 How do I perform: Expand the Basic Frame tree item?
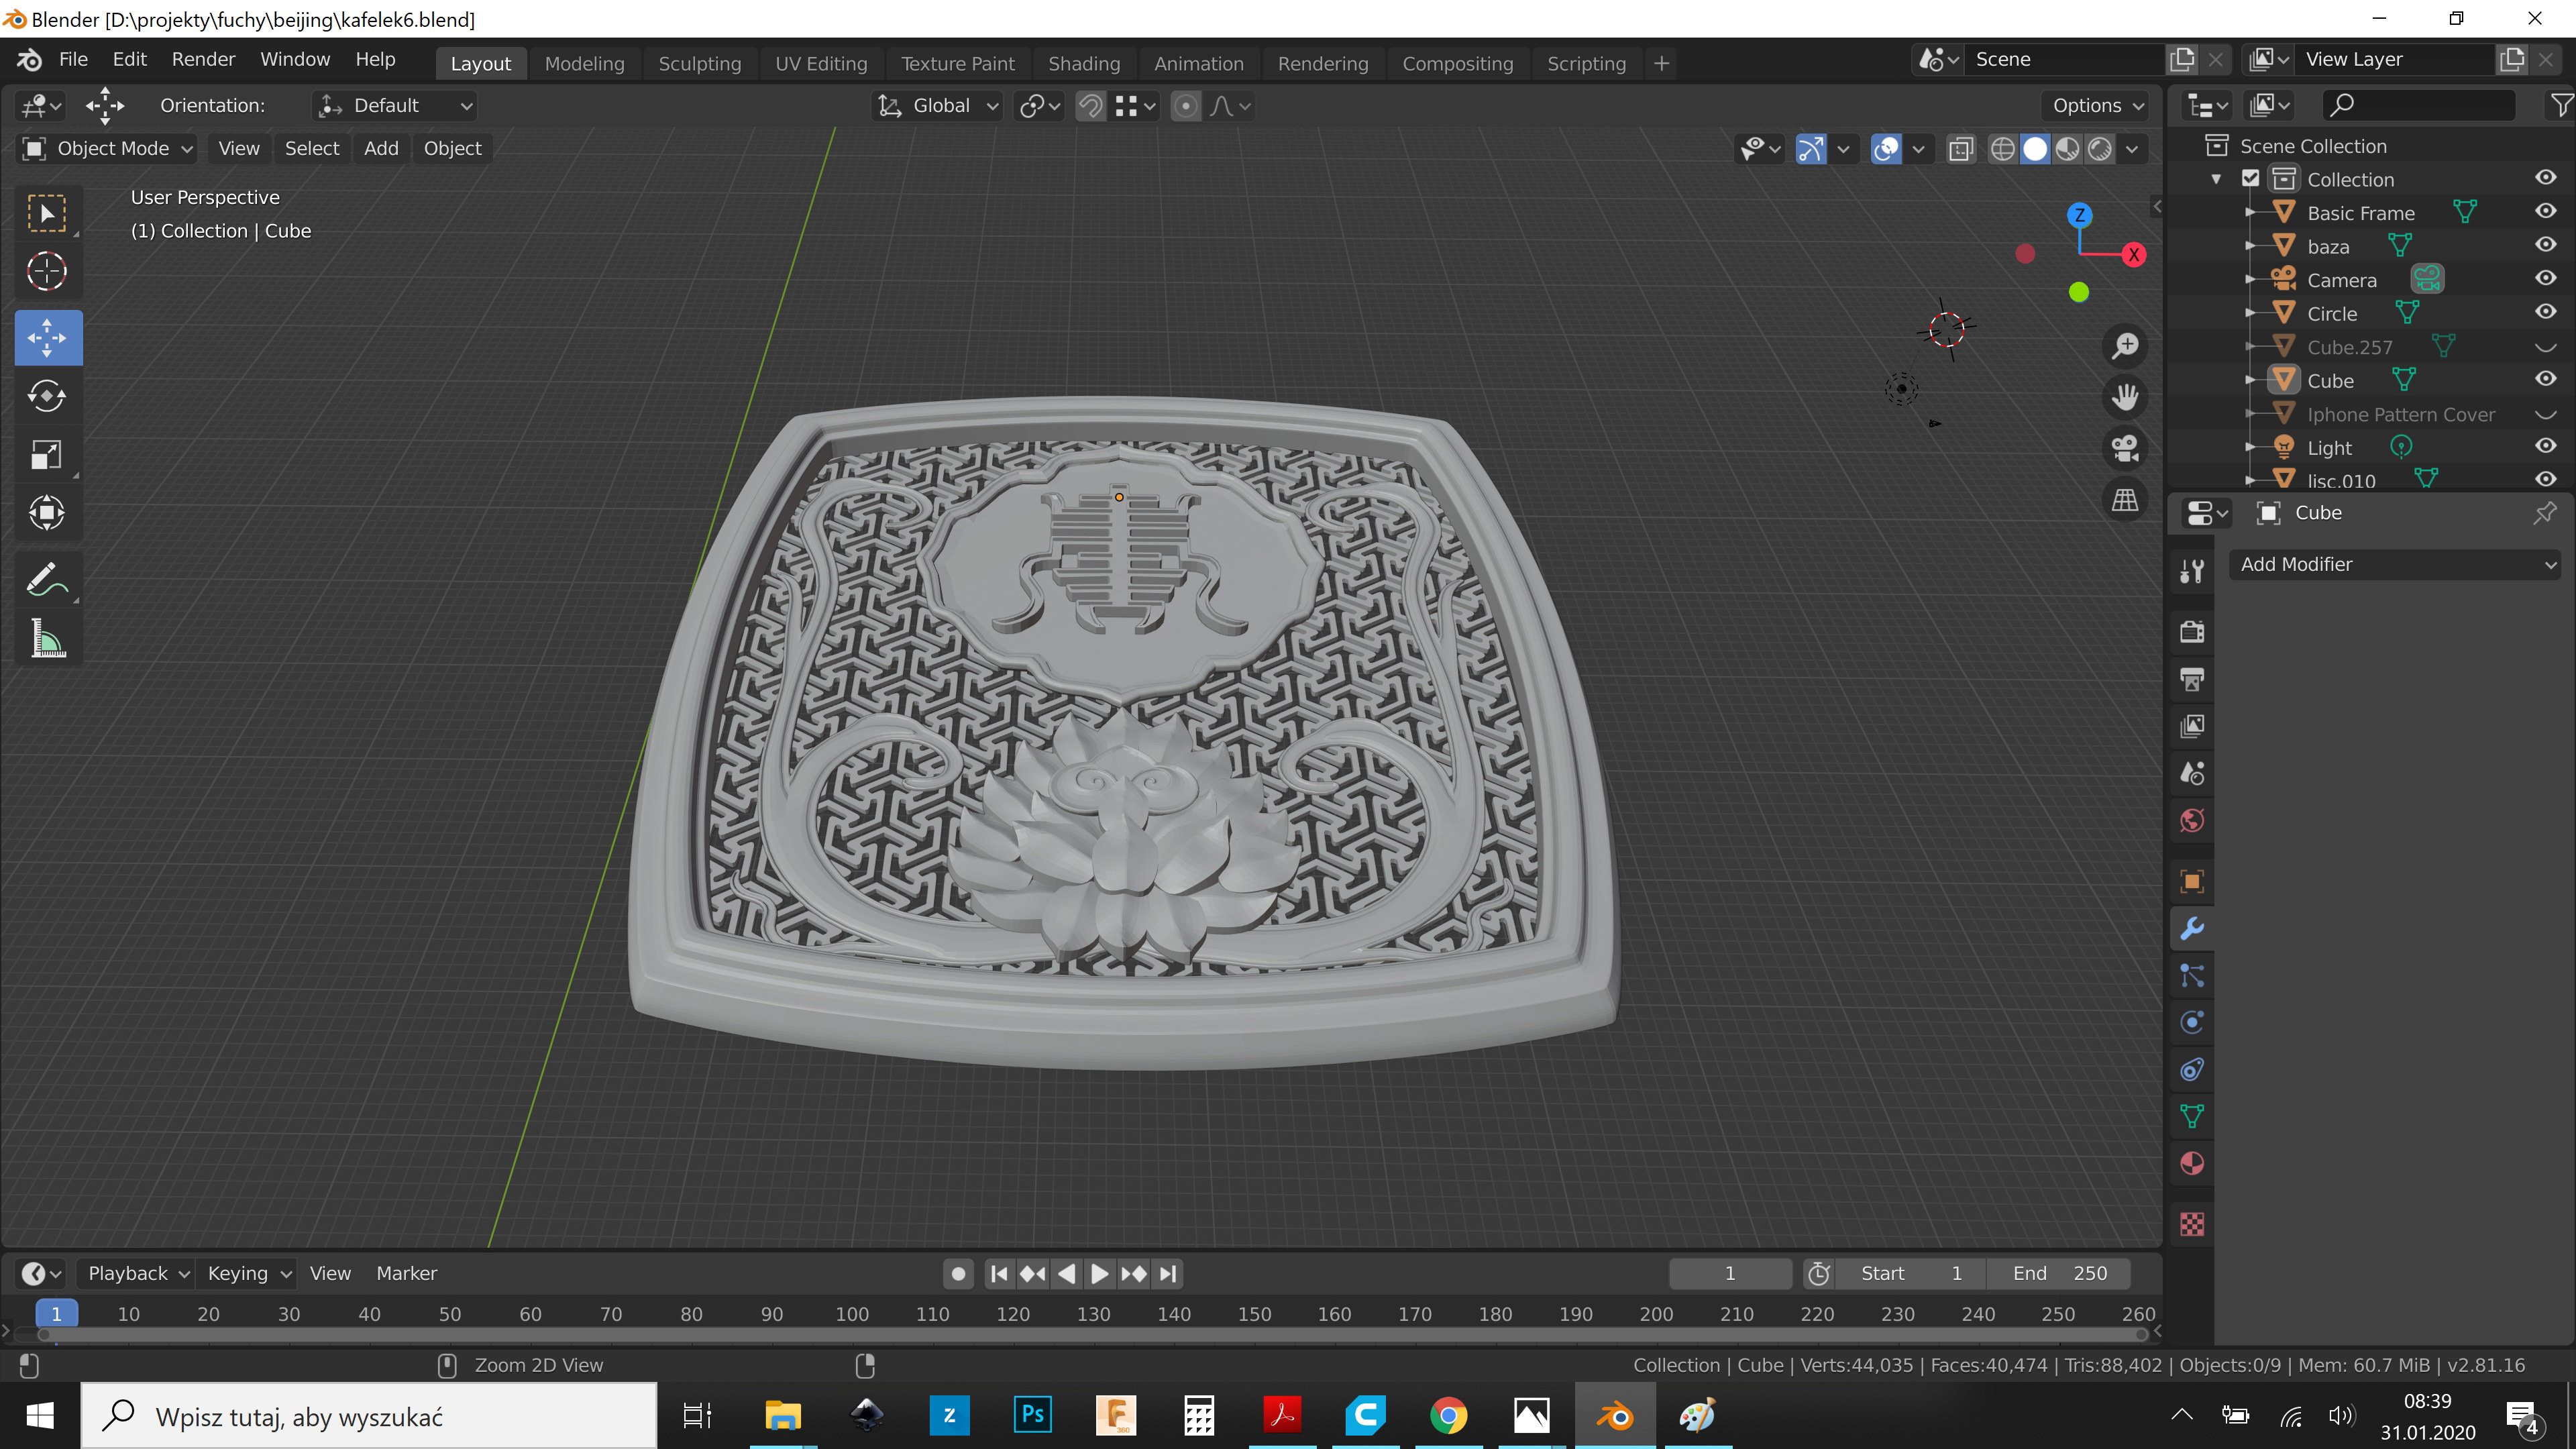(2250, 213)
